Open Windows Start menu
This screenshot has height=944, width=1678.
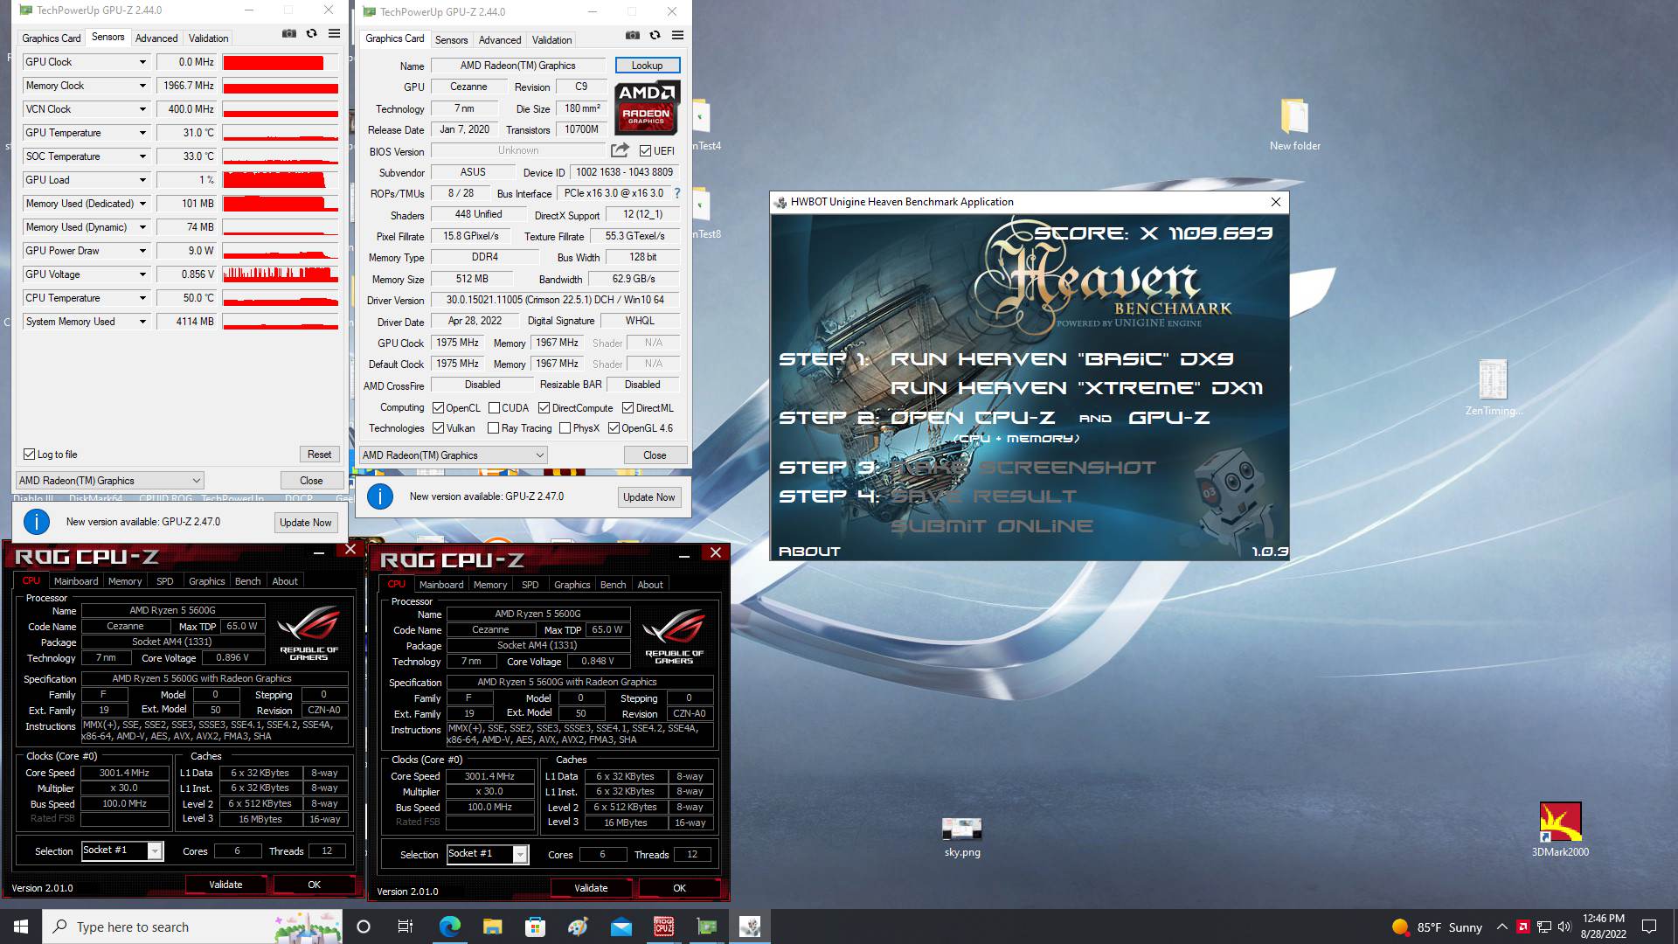(21, 927)
